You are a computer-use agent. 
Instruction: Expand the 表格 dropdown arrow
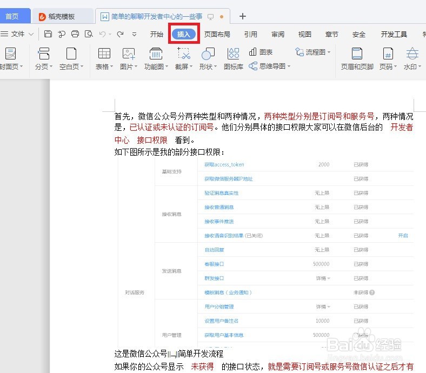point(111,66)
